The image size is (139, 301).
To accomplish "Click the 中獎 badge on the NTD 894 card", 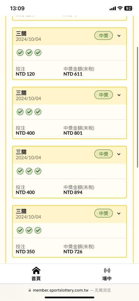I will click(103, 154).
